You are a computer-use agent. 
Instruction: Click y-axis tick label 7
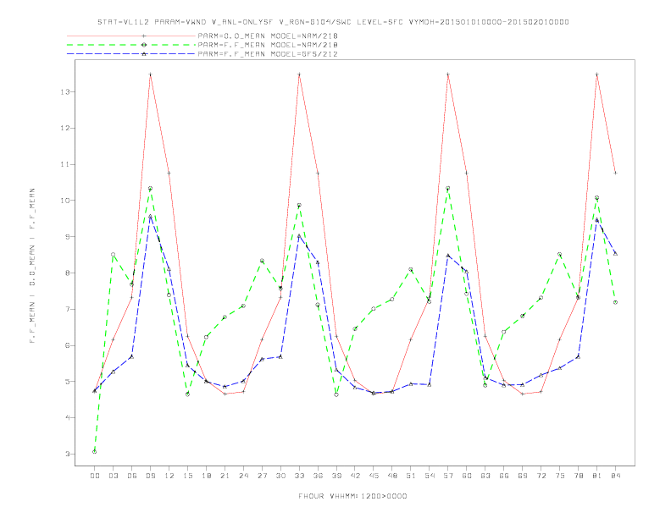click(x=67, y=309)
